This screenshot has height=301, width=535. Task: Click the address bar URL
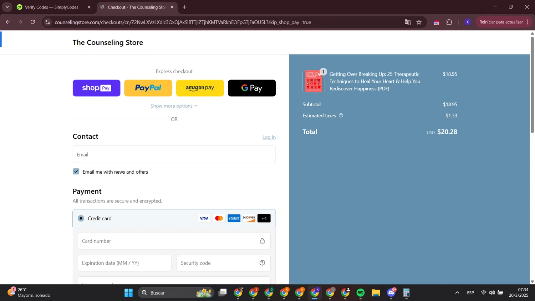click(183, 22)
